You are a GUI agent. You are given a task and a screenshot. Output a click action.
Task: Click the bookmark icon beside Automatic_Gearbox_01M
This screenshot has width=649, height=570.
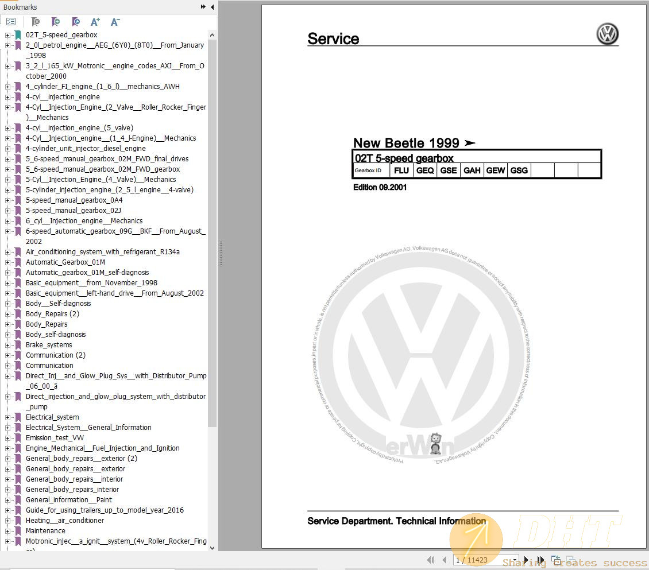(18, 262)
